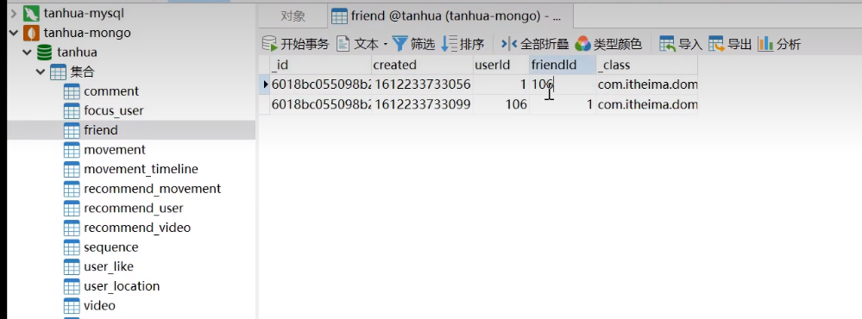Select the recommend_user collection
This screenshot has width=862, height=319.
[134, 208]
